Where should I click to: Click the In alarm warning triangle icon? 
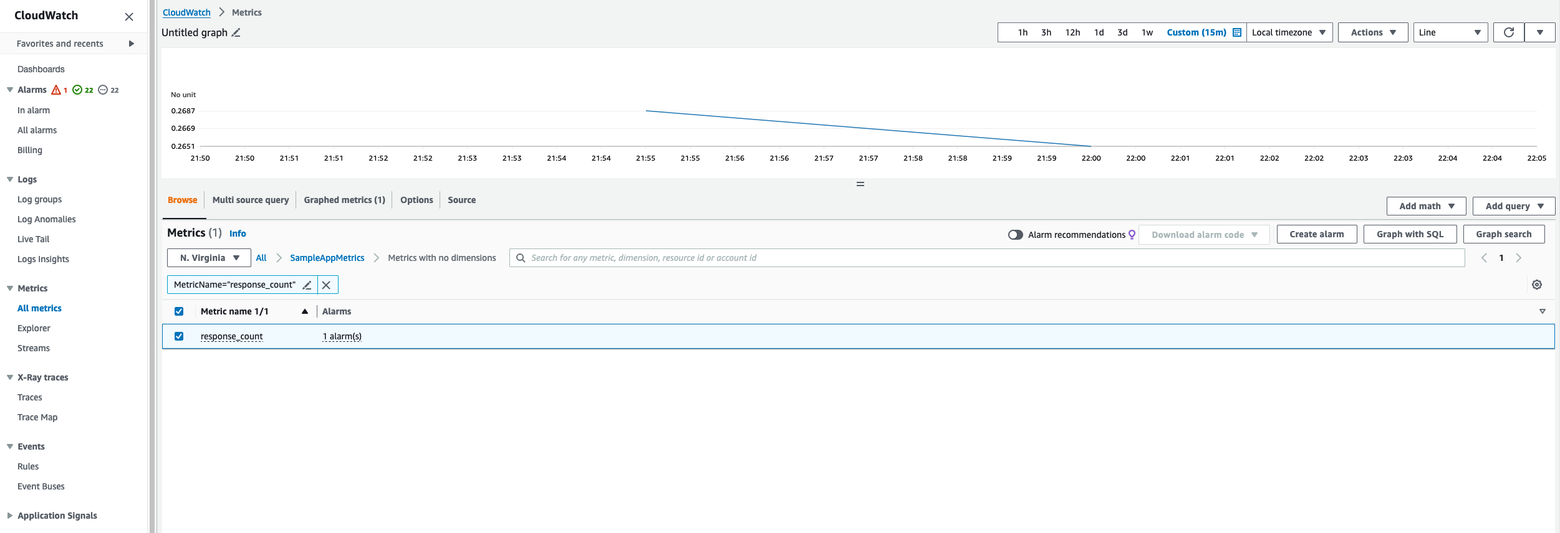pos(56,90)
